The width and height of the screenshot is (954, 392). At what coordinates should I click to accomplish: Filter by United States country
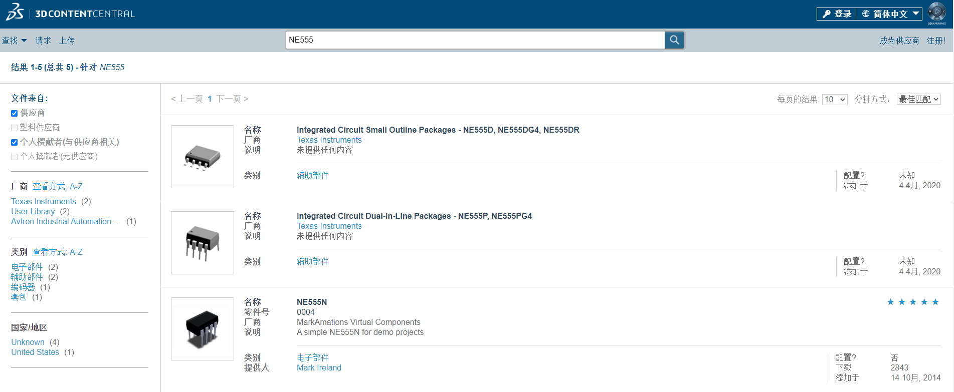point(35,352)
